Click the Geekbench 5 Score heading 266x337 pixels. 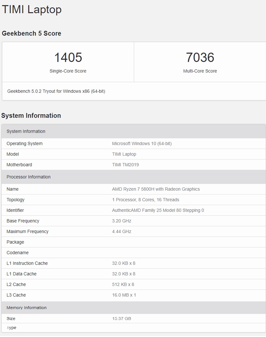pos(31,33)
